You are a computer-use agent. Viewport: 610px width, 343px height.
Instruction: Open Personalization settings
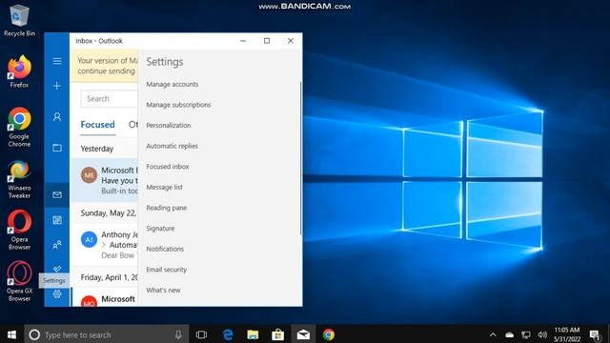(x=169, y=125)
